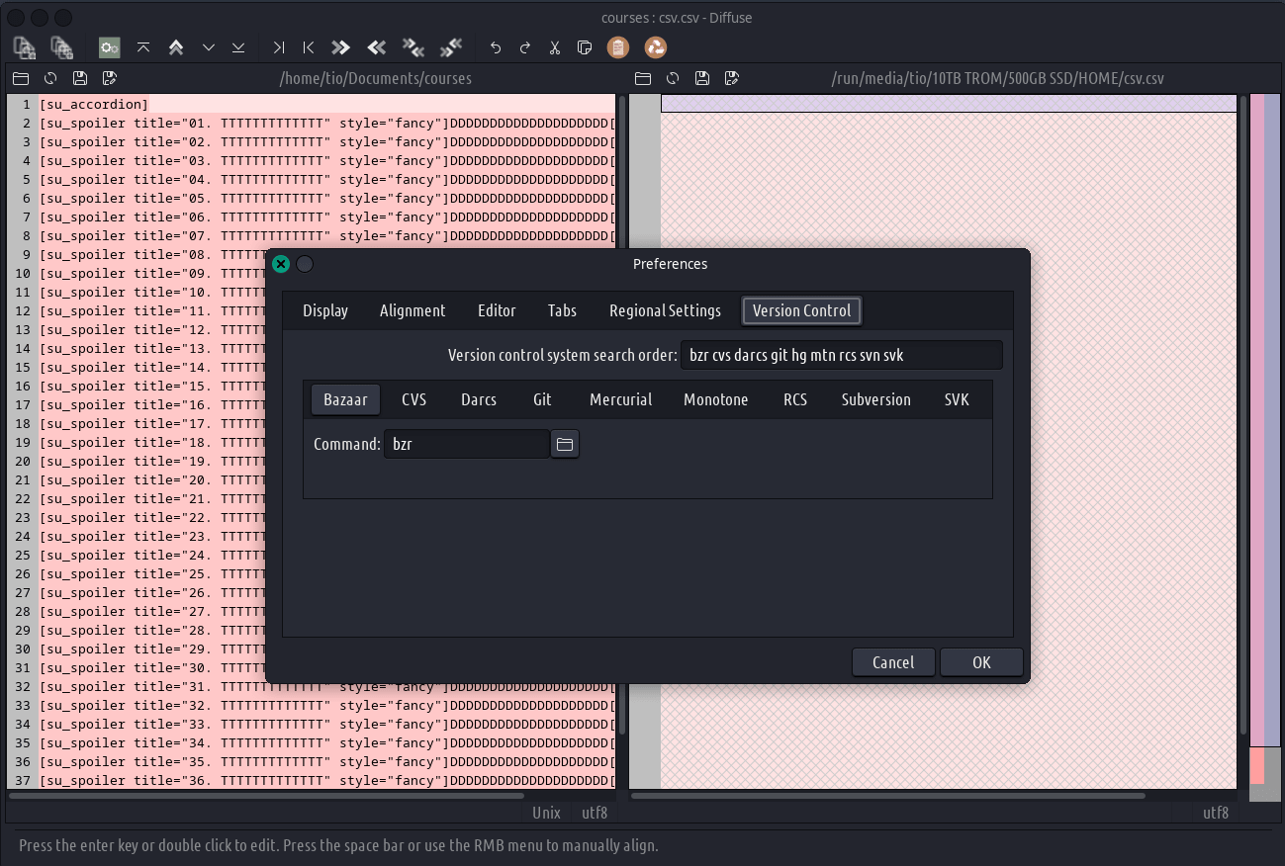Click the left pane utf8 encoding label
This screenshot has width=1285, height=866.
coord(595,813)
